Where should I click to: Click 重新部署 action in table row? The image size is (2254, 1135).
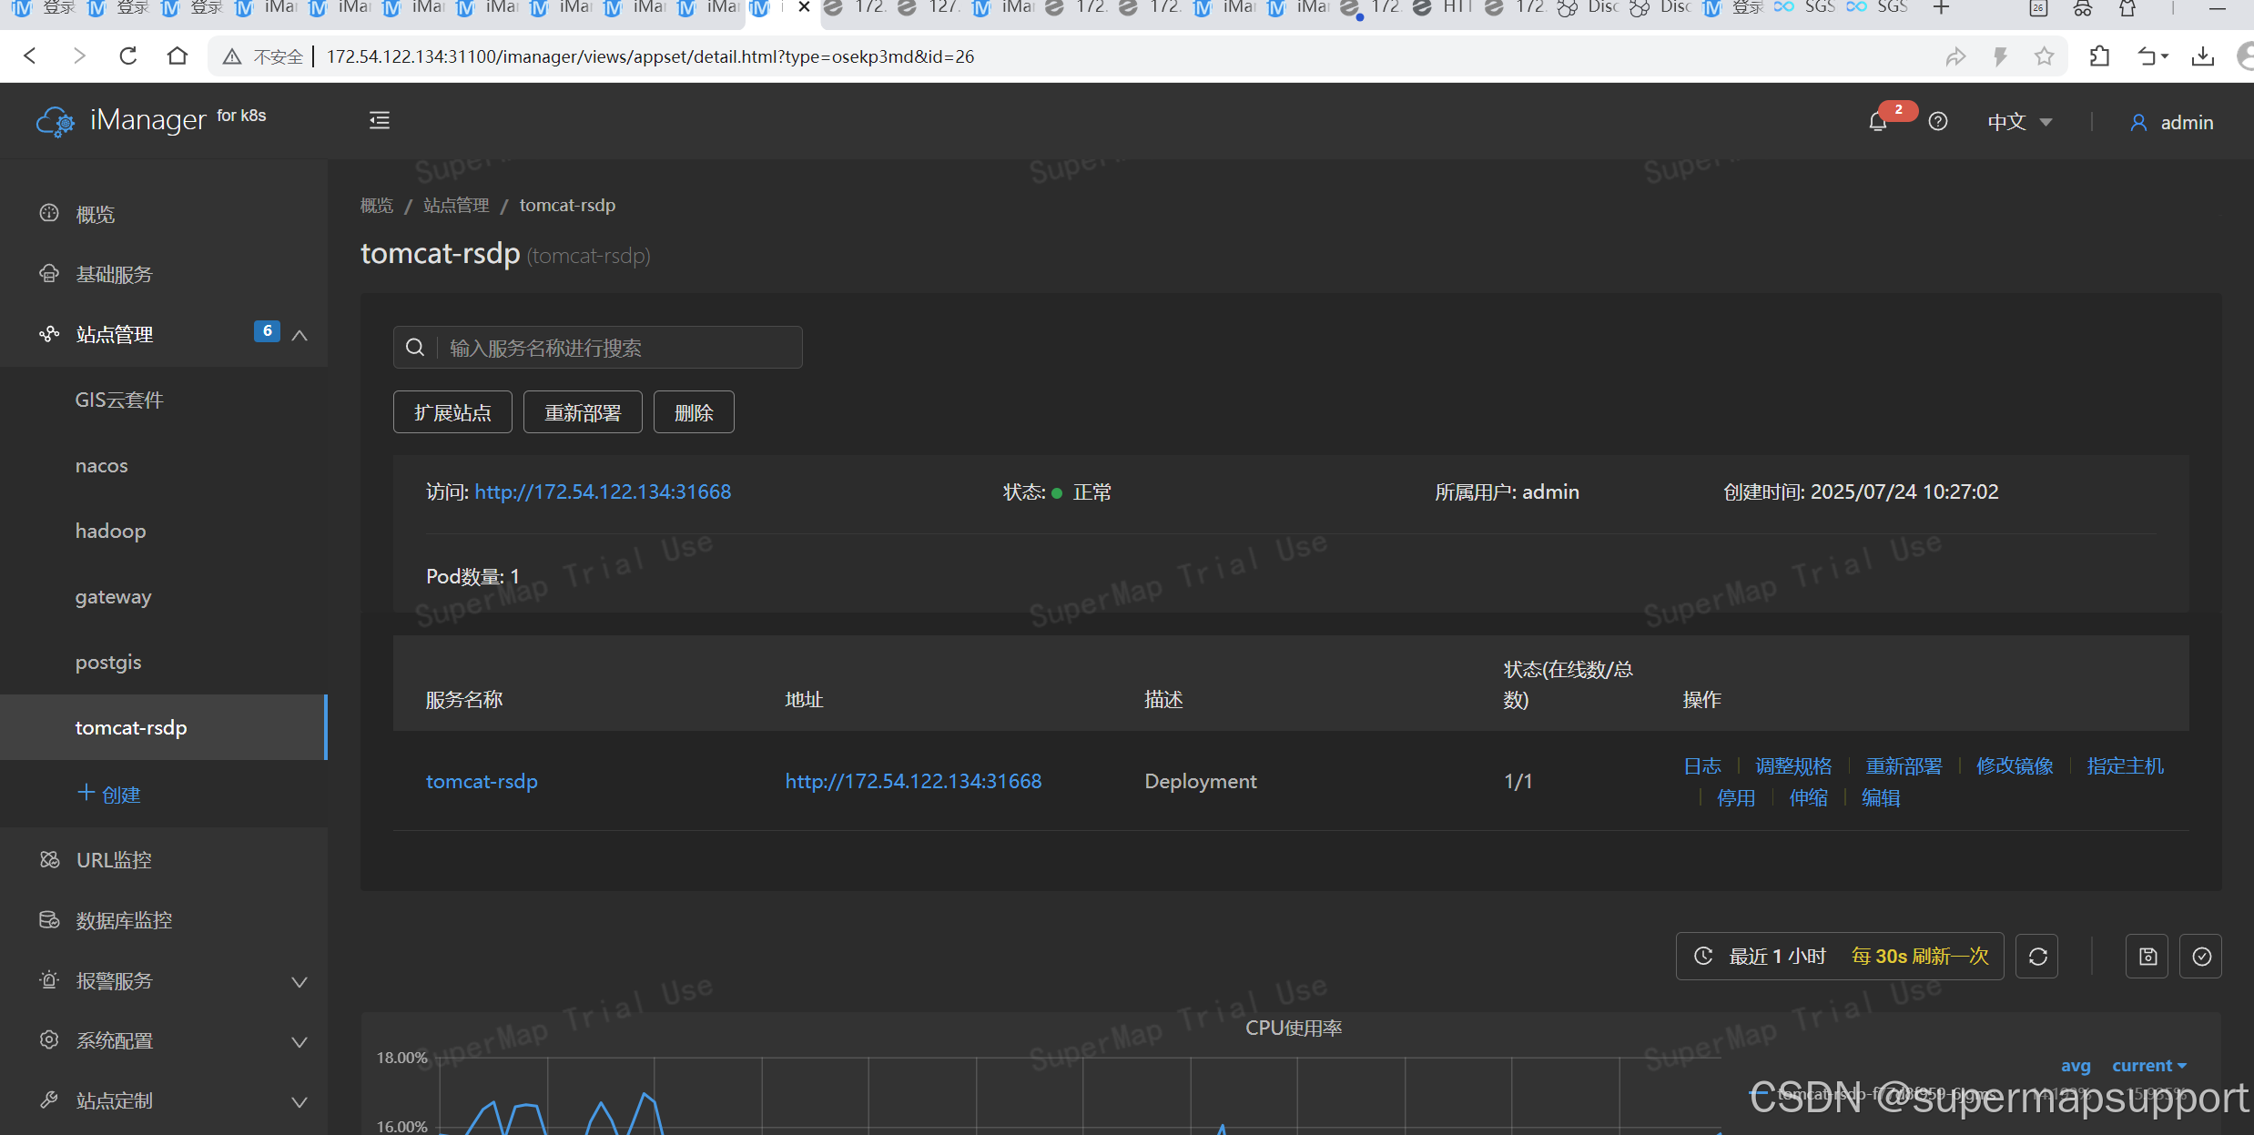point(1904,766)
